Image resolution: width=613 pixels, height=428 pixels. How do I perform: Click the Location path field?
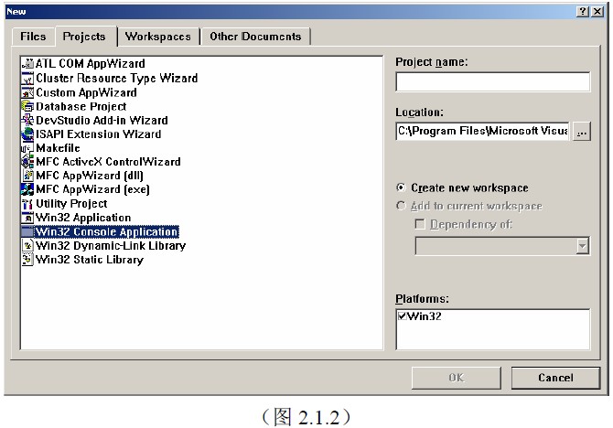(x=482, y=132)
